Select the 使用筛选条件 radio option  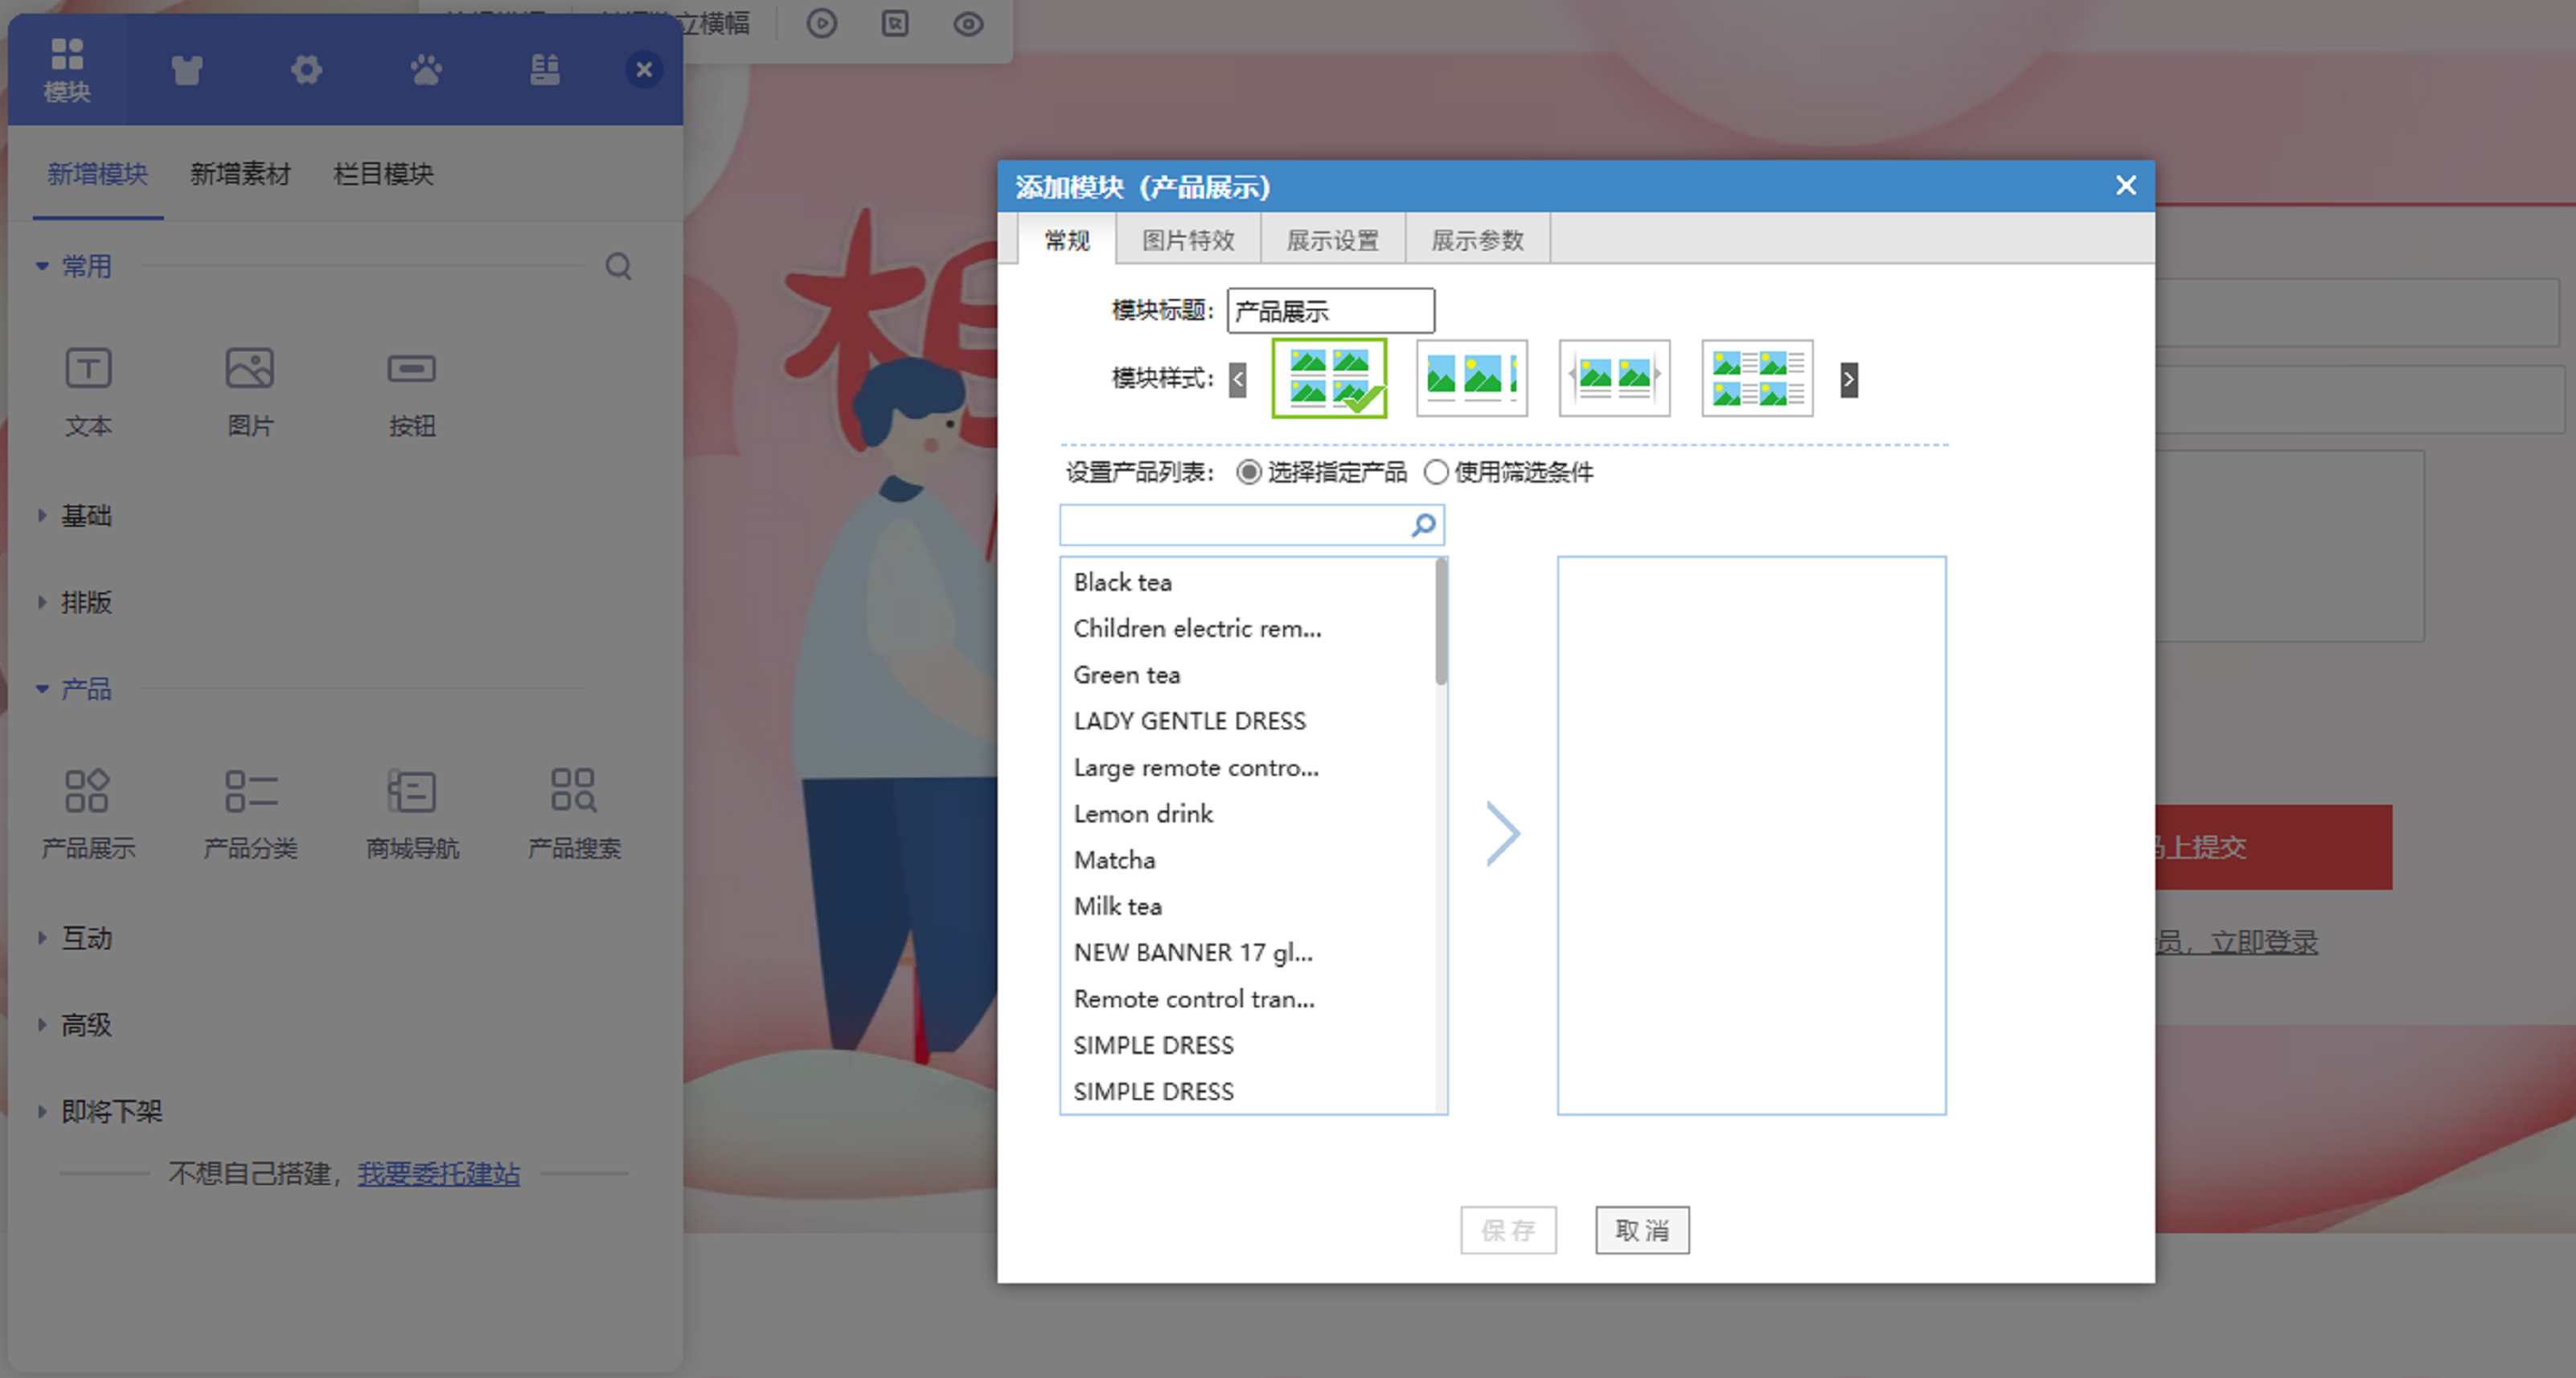click(1436, 472)
